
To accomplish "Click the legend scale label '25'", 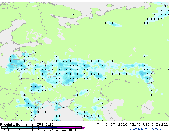I will (x=52, y=130).
